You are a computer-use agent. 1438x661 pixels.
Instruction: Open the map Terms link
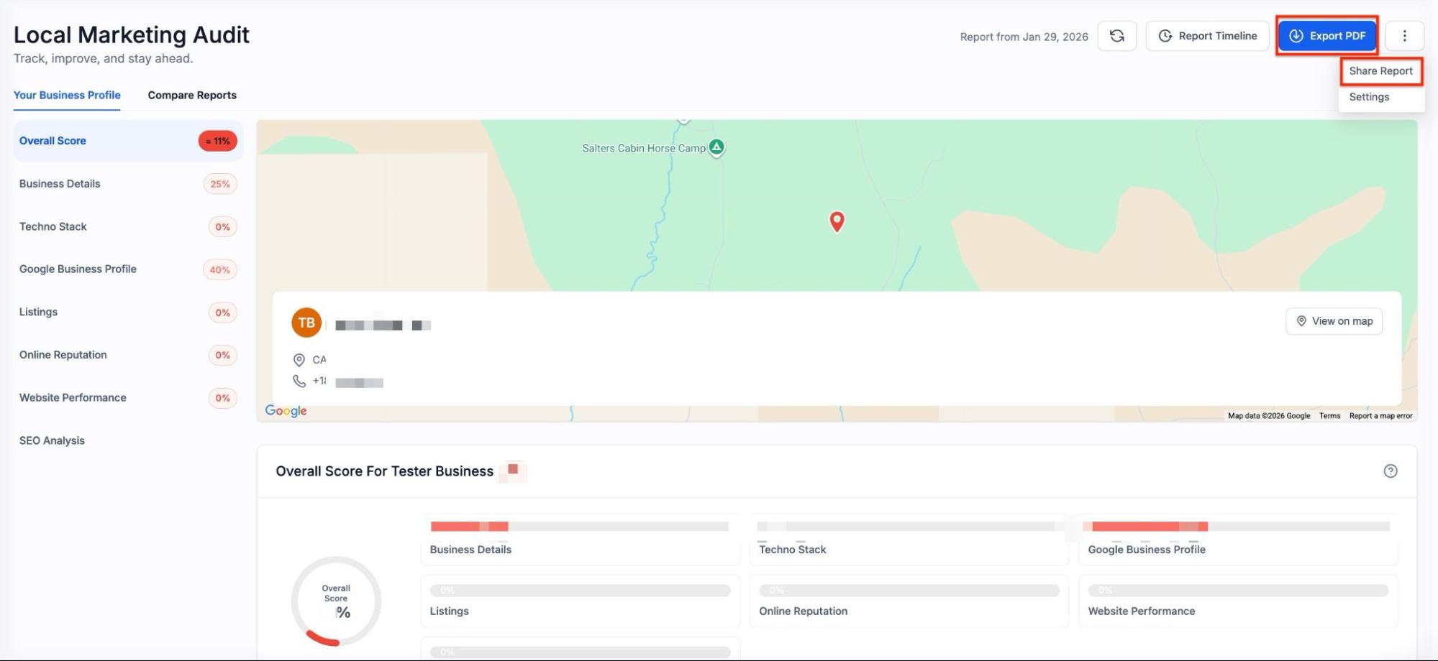1329,416
